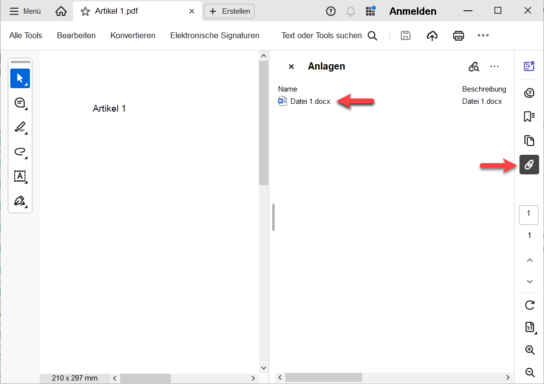The image size is (544, 384).
Task: Toggle the star on Artikel 1.pdf tab
Action: click(x=85, y=11)
